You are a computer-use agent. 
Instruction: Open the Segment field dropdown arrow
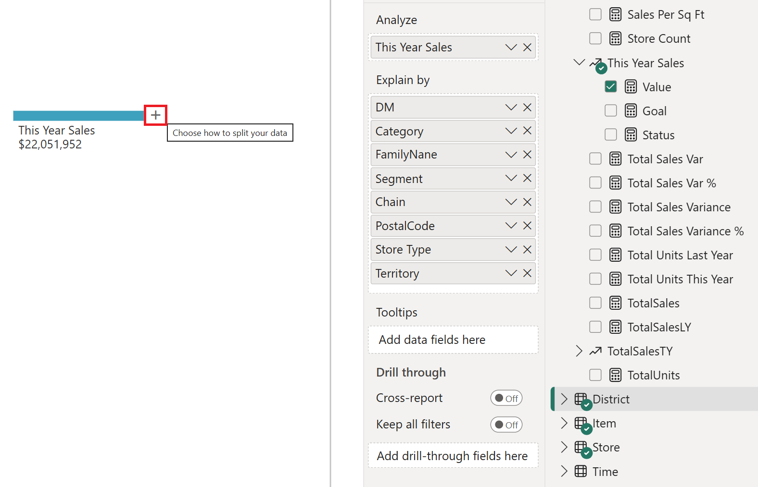click(x=511, y=179)
